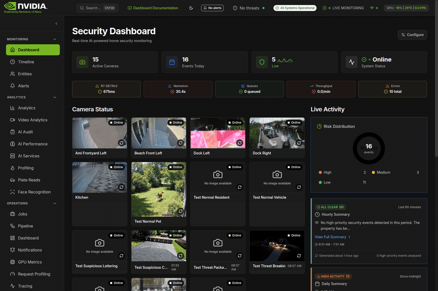Open Analytics page
This screenshot has height=291, width=438.
tap(33, 108)
